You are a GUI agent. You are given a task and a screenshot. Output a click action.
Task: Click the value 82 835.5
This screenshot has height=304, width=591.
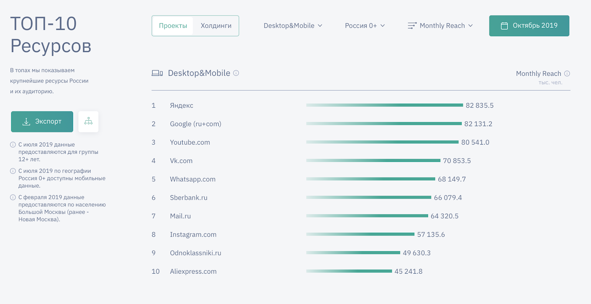pos(479,105)
